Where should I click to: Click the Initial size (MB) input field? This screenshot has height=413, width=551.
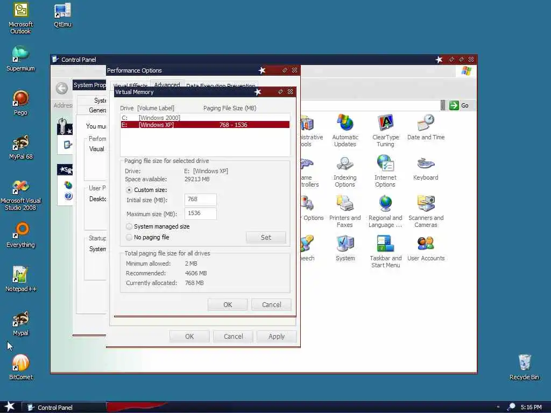coord(200,200)
